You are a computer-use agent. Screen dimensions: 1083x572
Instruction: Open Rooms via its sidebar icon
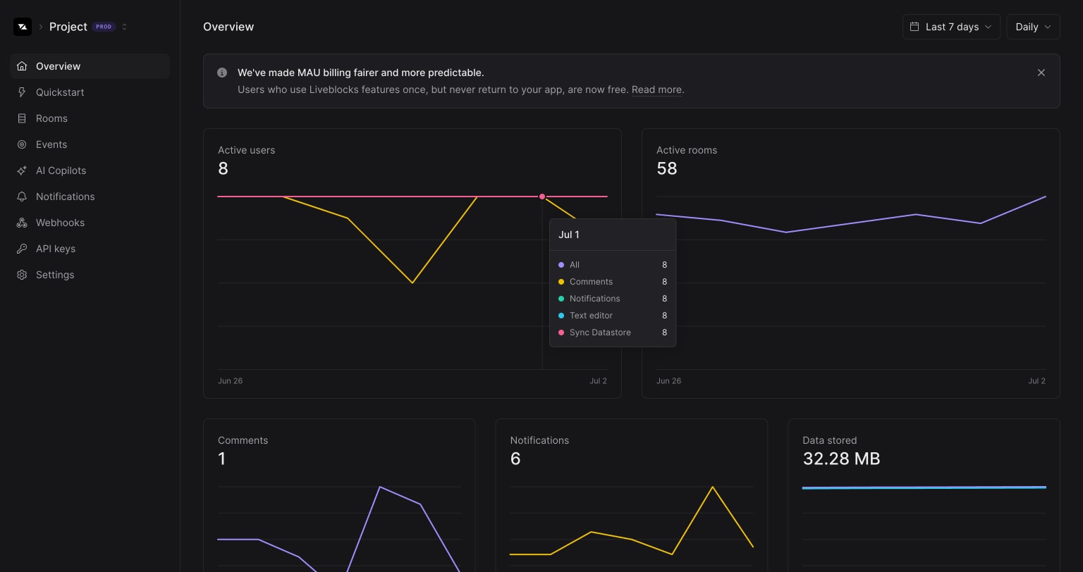(22, 118)
